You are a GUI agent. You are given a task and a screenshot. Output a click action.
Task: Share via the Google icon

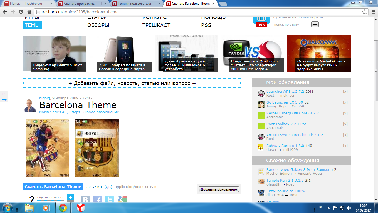[x=122, y=199]
